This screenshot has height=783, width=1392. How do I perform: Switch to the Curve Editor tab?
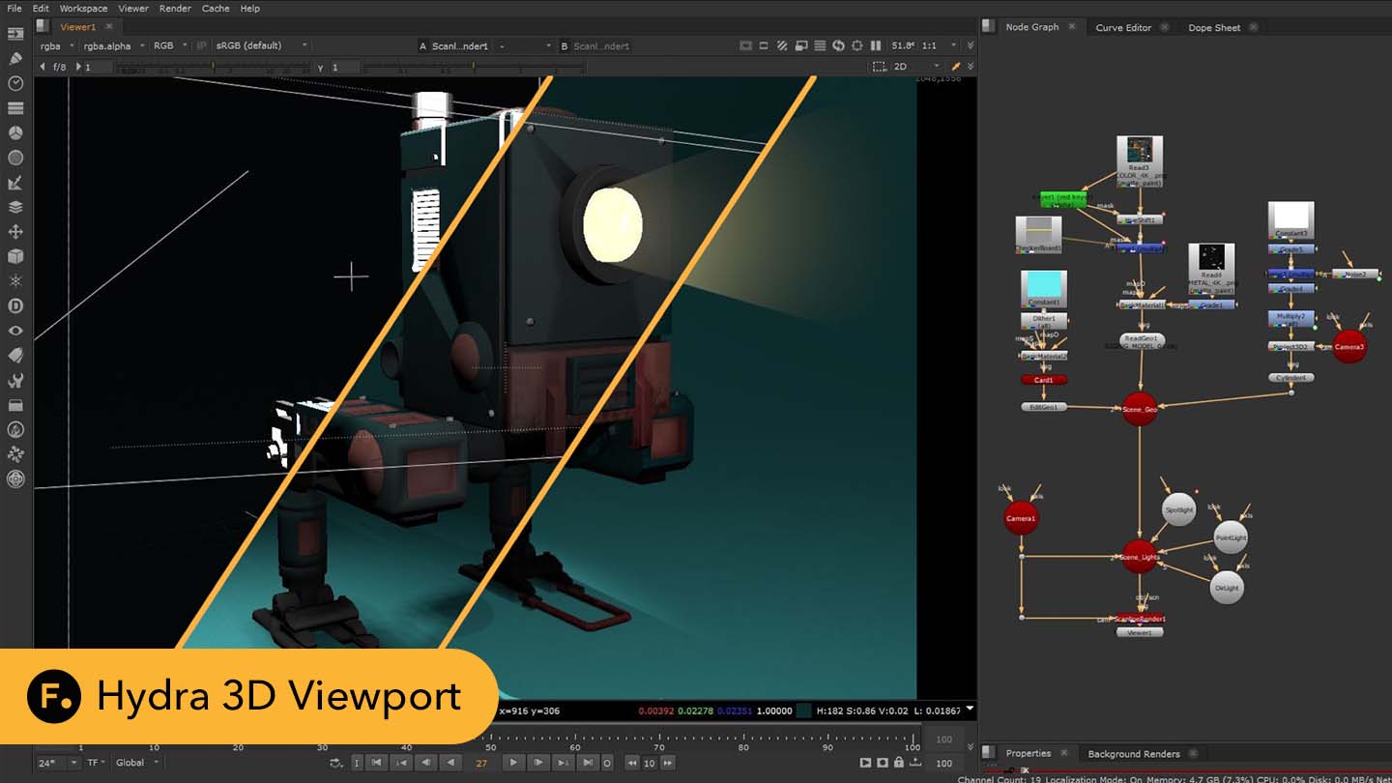(1124, 27)
